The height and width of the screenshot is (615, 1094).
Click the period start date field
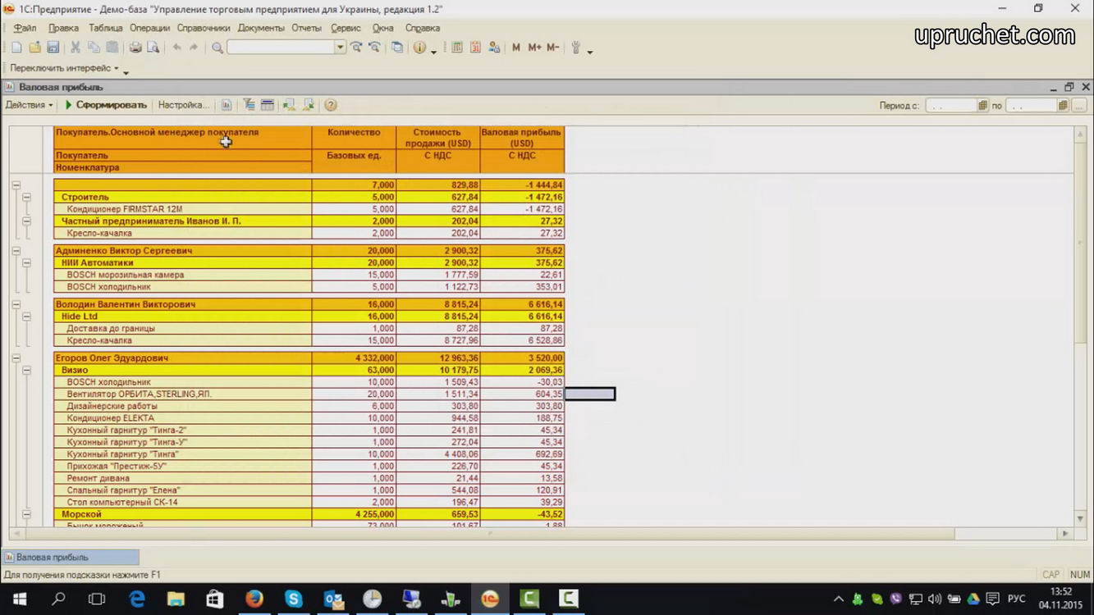951,106
